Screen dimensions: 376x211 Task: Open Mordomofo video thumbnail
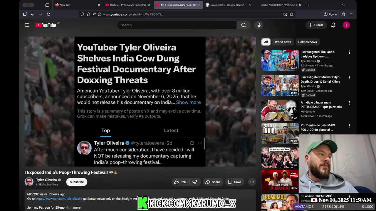point(280,110)
